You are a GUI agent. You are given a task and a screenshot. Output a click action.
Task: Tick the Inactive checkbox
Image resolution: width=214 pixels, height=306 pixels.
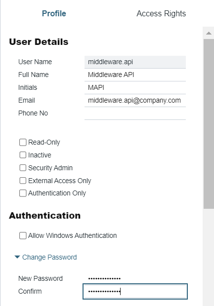[23, 155]
